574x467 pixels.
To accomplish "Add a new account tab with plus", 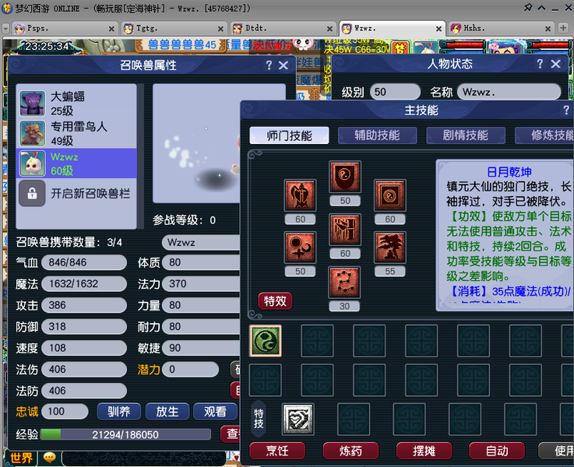I will (563, 28).
